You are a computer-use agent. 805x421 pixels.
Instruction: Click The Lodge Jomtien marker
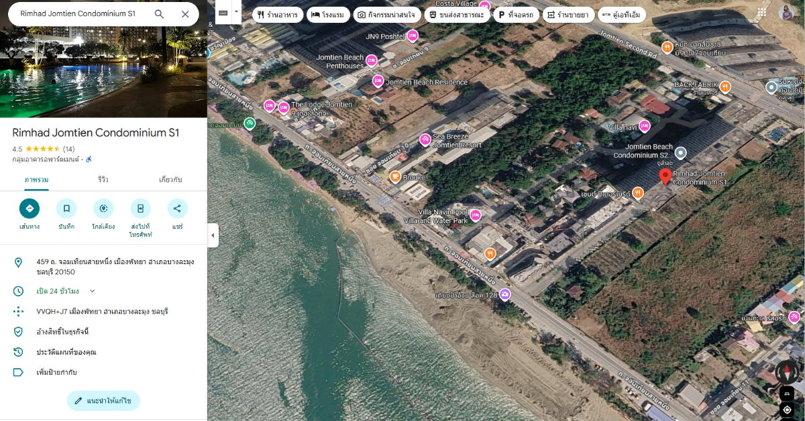click(284, 107)
